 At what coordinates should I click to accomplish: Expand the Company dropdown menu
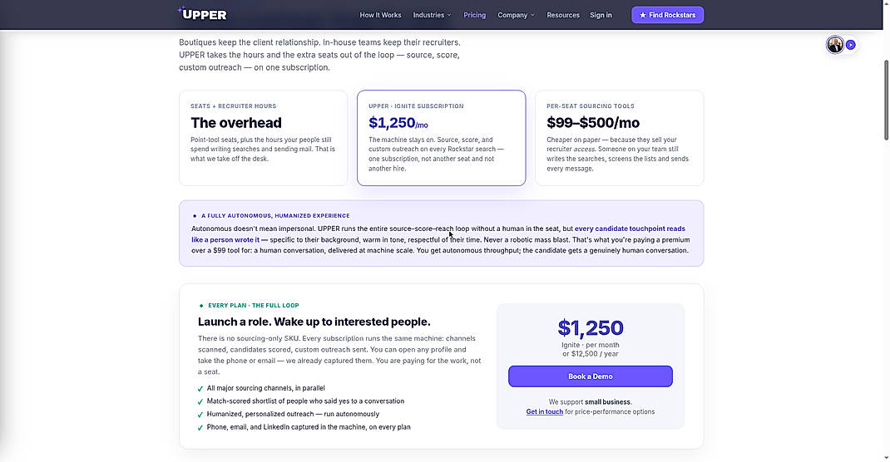516,15
